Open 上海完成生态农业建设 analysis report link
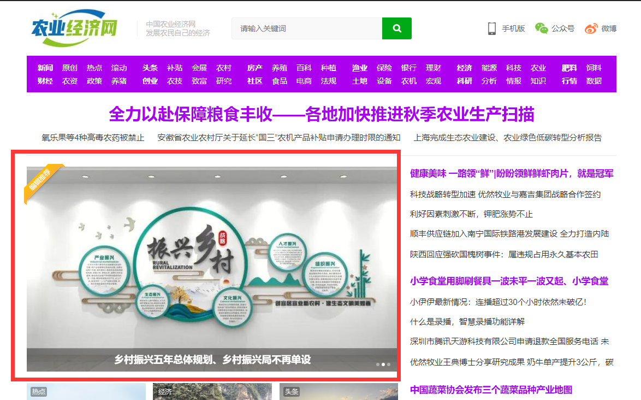 point(507,138)
